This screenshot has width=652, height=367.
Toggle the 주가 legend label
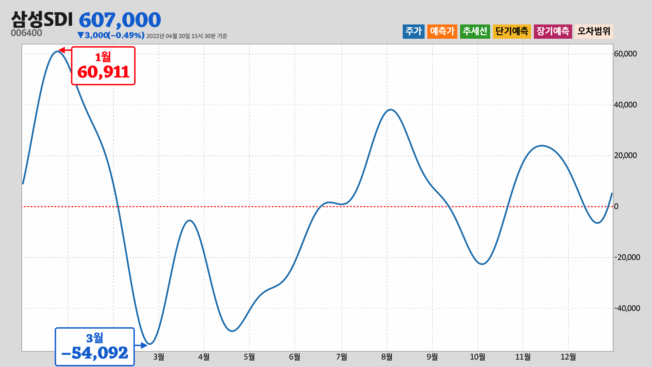coord(413,31)
